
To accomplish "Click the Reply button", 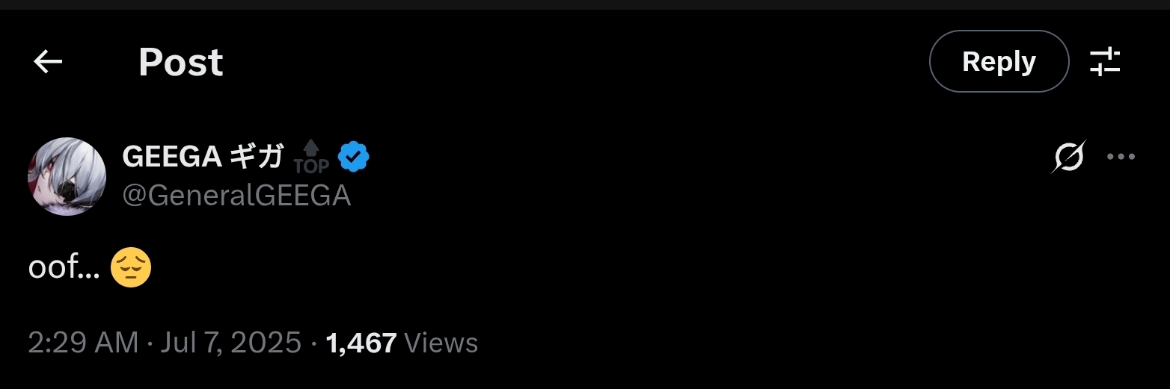I will (999, 61).
